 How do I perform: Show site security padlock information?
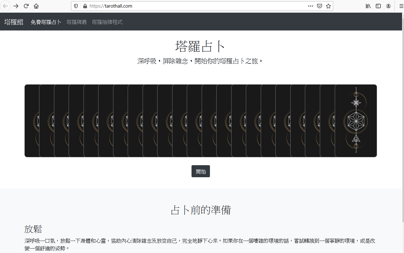(x=85, y=6)
